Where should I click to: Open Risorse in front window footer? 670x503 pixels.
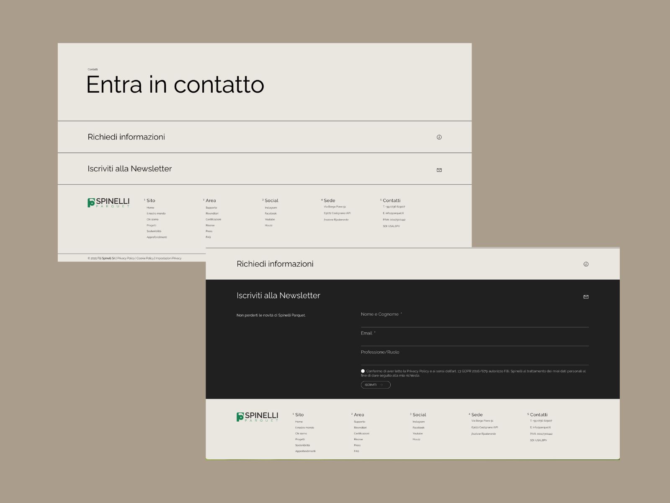pyautogui.click(x=358, y=439)
